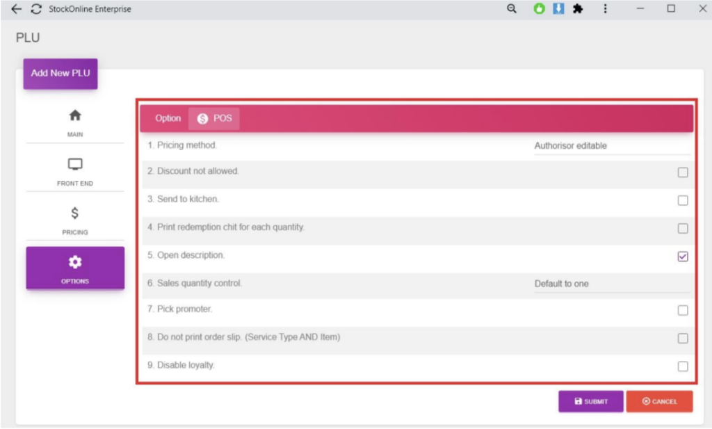
Task: Click the Cancel button
Action: (x=659, y=401)
